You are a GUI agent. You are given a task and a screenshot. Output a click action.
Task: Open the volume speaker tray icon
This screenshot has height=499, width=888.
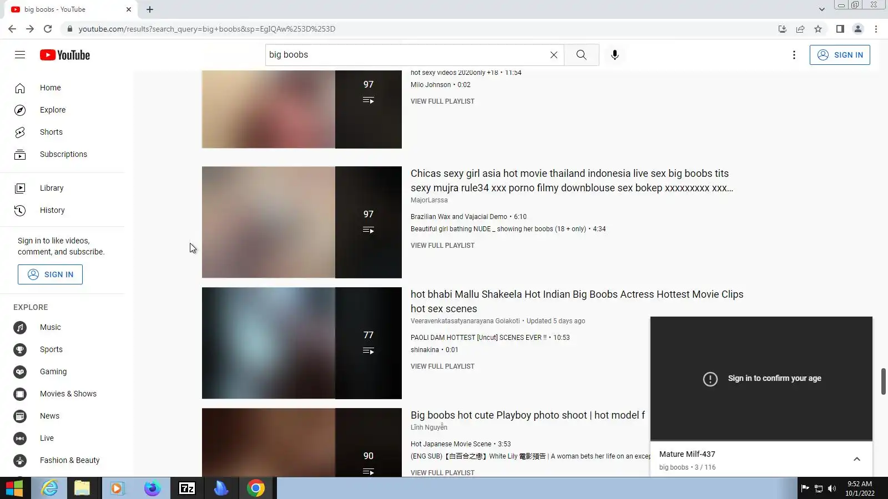831,488
